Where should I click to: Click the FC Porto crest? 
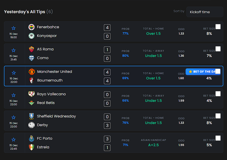[x=32, y=138]
